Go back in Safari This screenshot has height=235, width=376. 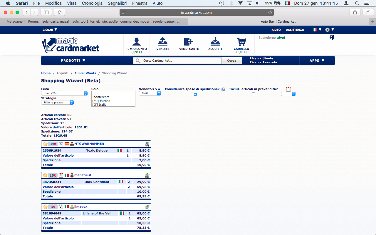(27, 12)
